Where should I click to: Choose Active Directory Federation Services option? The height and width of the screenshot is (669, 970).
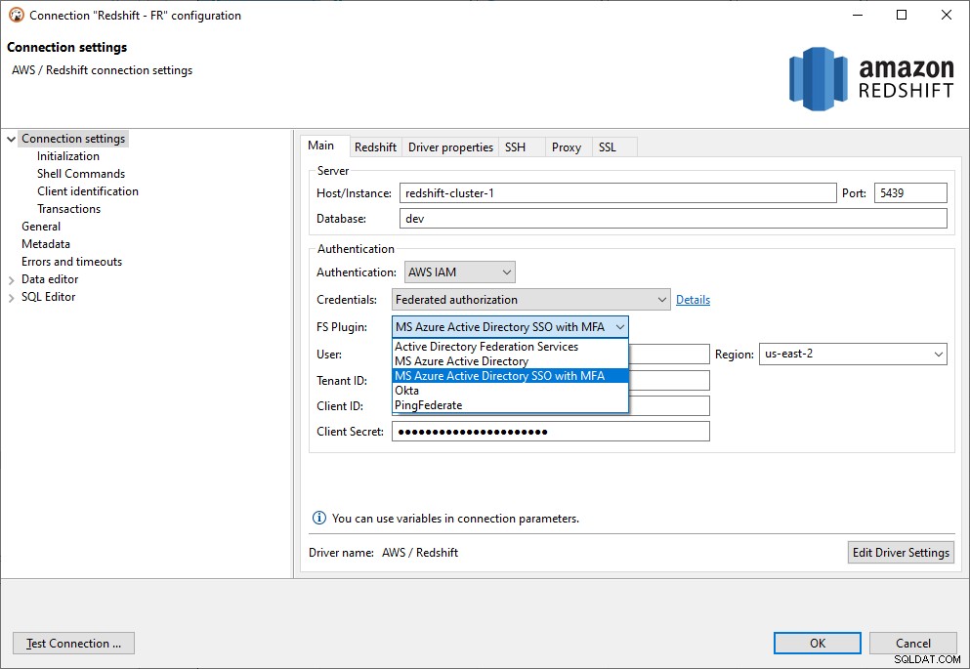pyautogui.click(x=510, y=347)
